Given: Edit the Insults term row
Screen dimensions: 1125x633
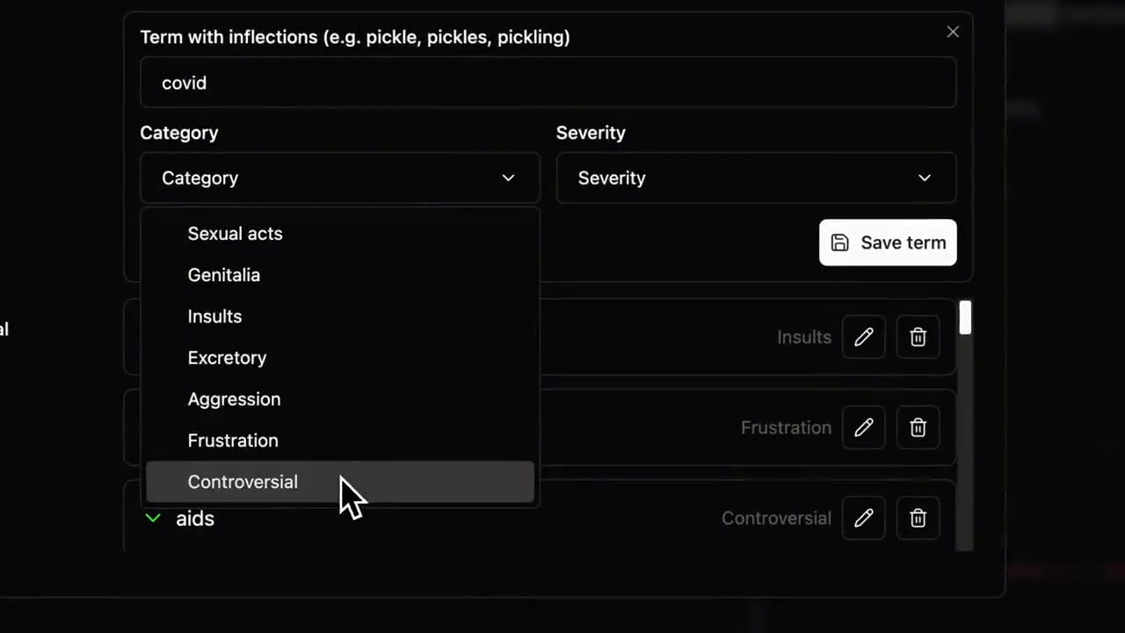Looking at the screenshot, I should tap(863, 337).
